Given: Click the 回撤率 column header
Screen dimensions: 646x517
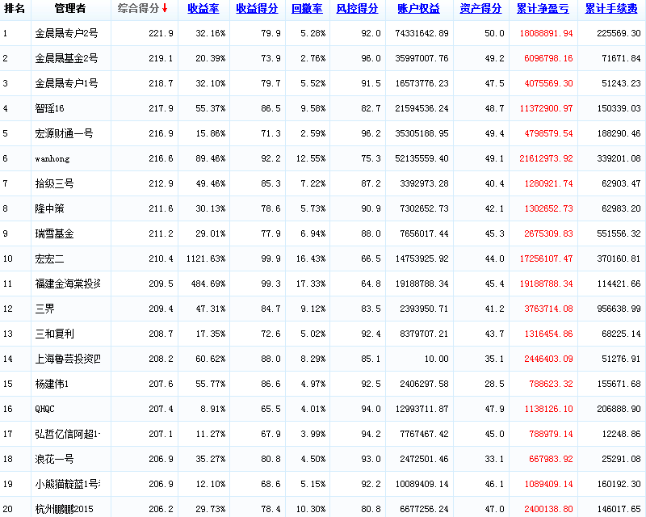Looking at the screenshot, I should coord(306,9).
